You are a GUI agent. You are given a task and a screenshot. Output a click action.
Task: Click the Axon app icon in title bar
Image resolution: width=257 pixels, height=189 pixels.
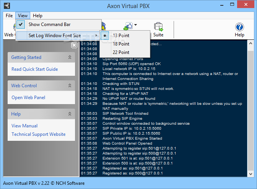tap(7, 6)
